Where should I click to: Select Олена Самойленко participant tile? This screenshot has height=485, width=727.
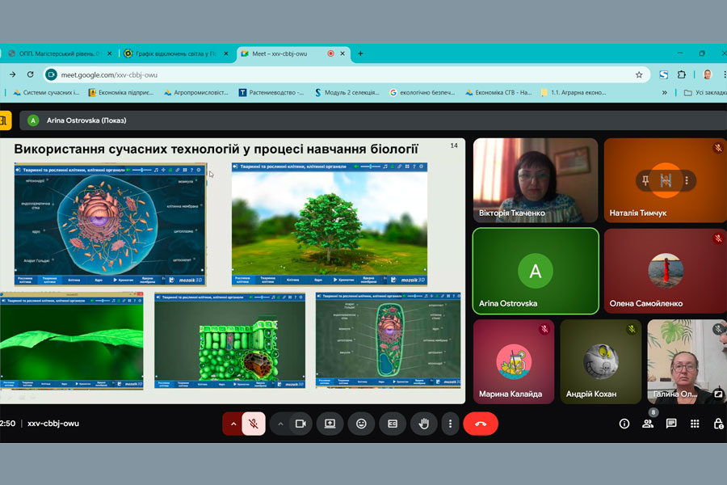(666, 271)
